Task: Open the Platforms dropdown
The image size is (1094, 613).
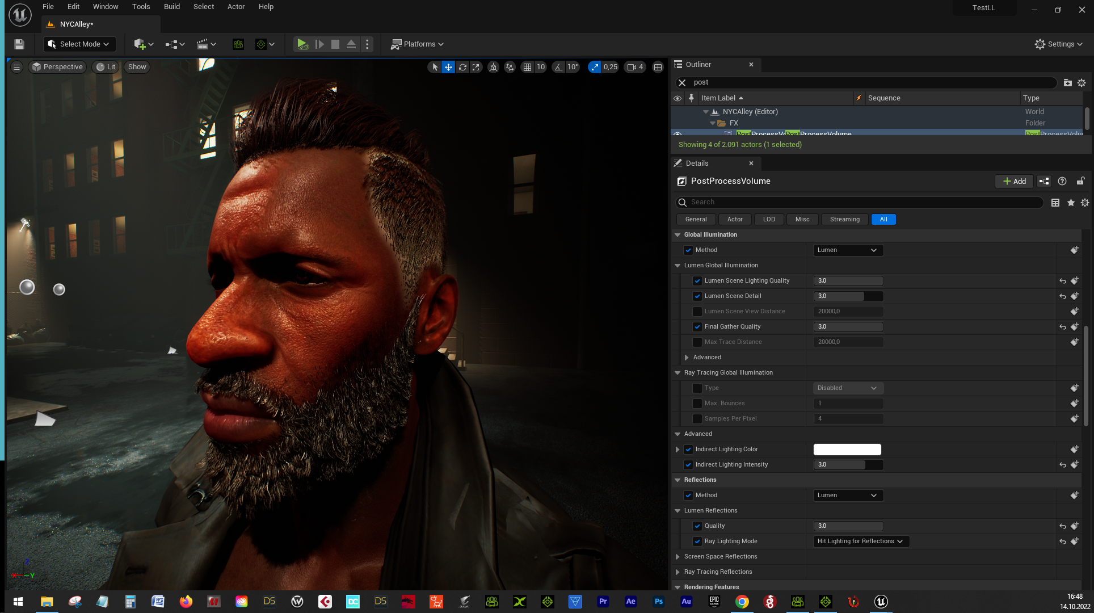Action: pos(417,44)
